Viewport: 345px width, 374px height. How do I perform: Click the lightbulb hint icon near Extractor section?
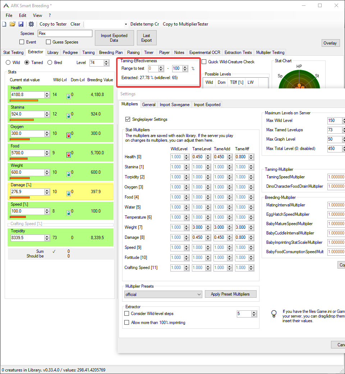[x=274, y=314]
